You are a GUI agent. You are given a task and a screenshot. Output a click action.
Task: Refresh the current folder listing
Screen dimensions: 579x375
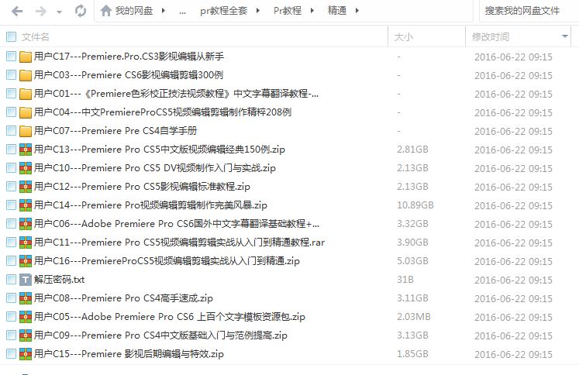(80, 12)
